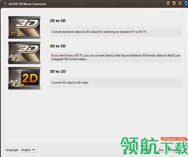
Task: Open the title bar dropdown arrow menu
Action: pos(168,3)
